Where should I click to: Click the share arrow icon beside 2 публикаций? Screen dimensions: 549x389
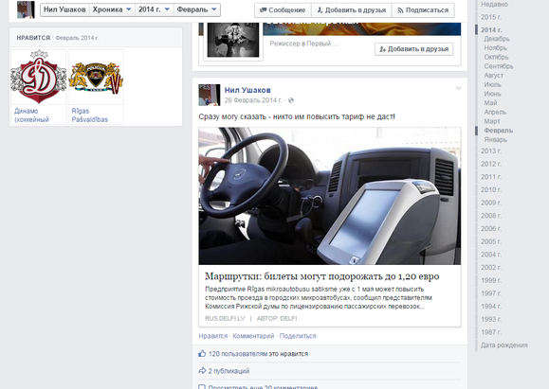pos(202,370)
